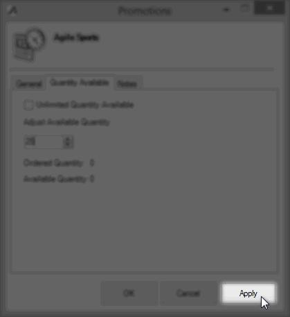This screenshot has height=317, width=290.
Task: Switch to the General tab
Action: click(x=29, y=83)
